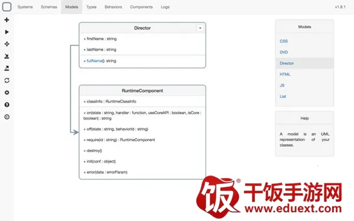Open the Director model dropdown caret

[x=200, y=28]
